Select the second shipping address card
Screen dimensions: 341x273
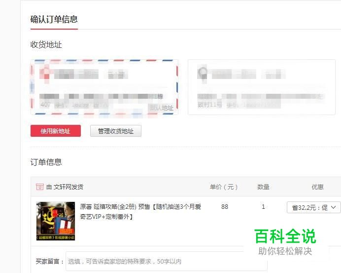pyautogui.click(x=262, y=87)
